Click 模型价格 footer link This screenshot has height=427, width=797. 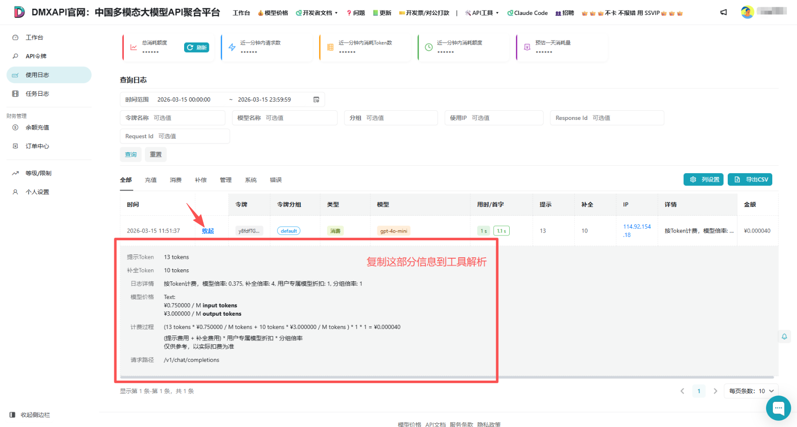409,424
